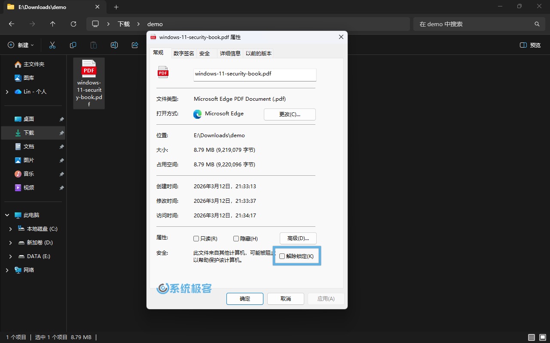Viewport: 550px width, 343px height.
Task: Open the 详细信息 tab
Action: 230,53
